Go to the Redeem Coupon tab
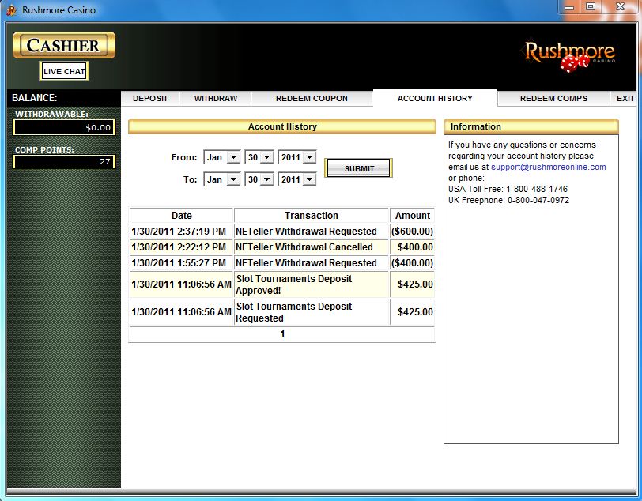The height and width of the screenshot is (501, 642). click(312, 99)
